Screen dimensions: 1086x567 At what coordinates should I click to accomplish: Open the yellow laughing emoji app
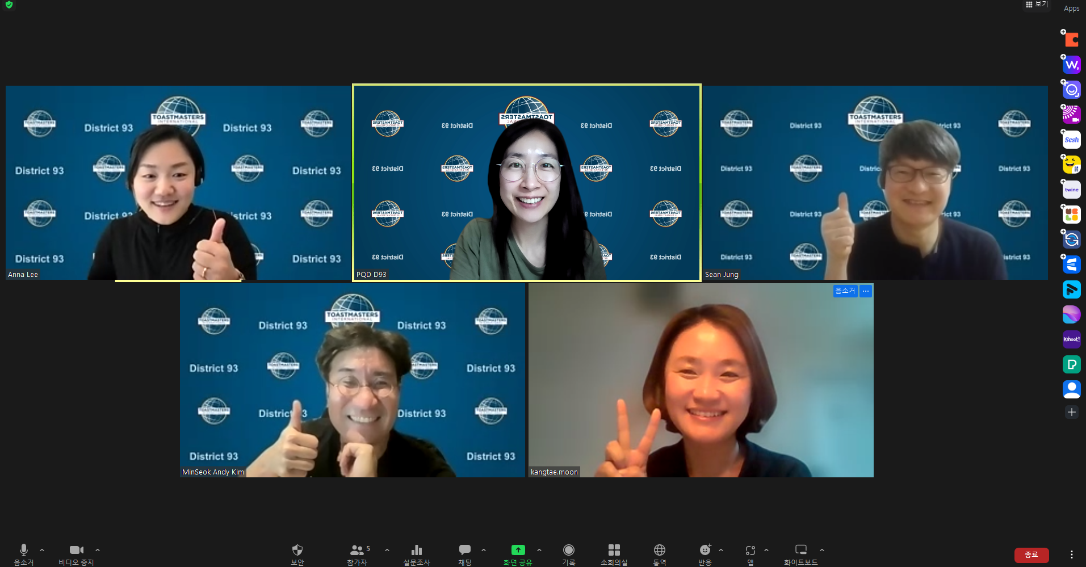[1071, 165]
